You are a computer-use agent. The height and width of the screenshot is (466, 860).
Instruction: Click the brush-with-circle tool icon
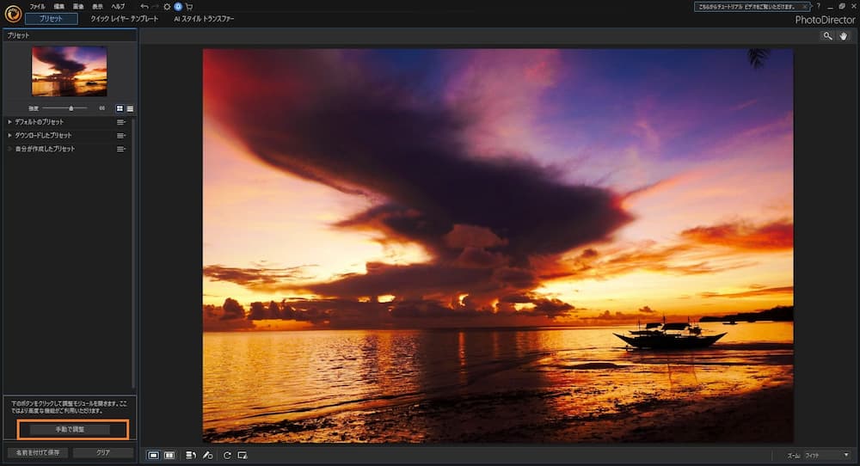pos(207,455)
